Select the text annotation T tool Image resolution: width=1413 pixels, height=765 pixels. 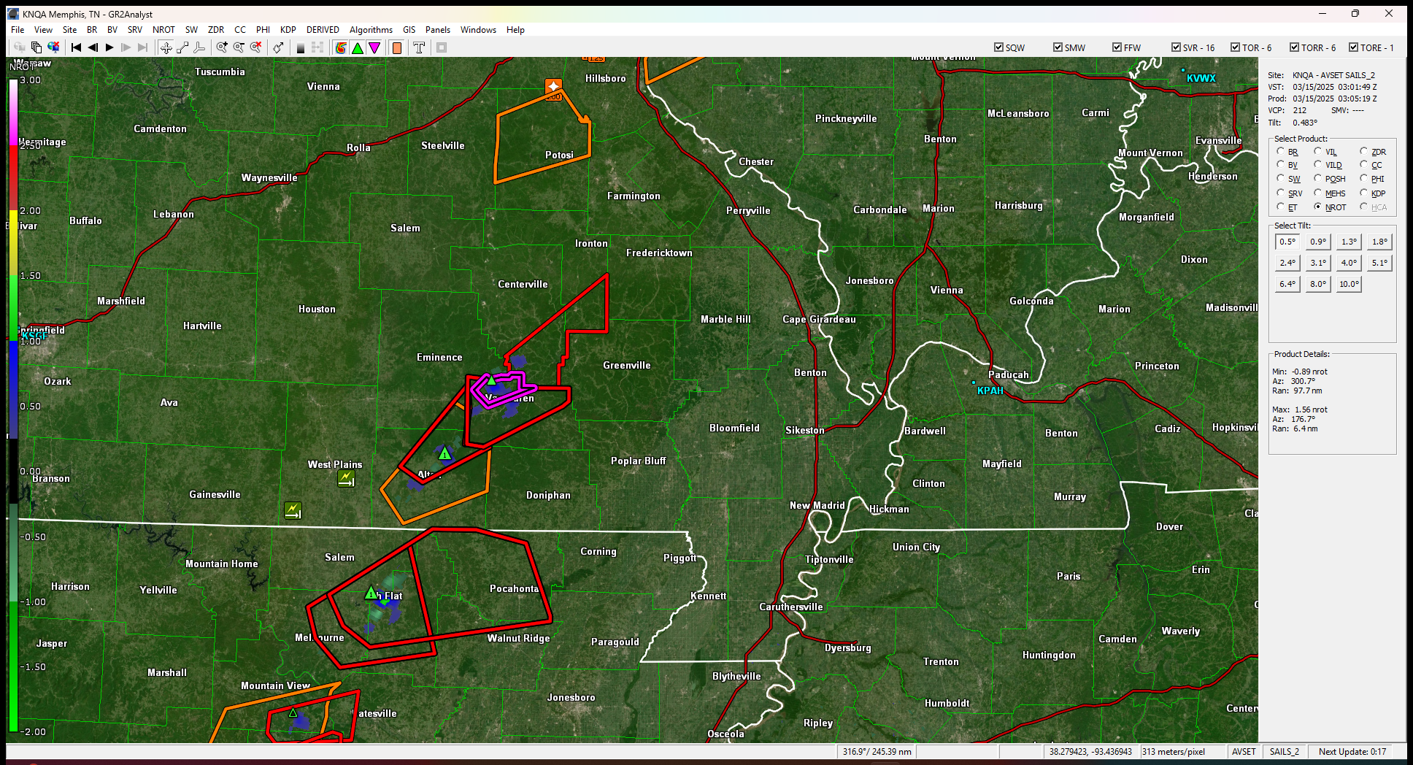pos(419,47)
